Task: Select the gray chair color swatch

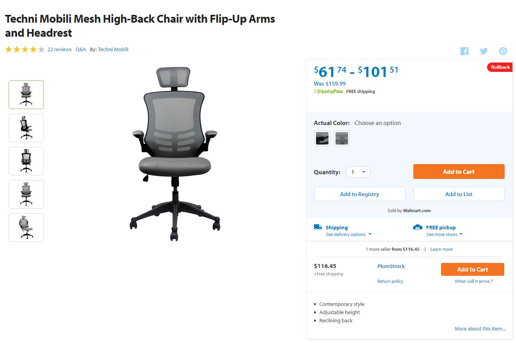Action: pyautogui.click(x=342, y=138)
